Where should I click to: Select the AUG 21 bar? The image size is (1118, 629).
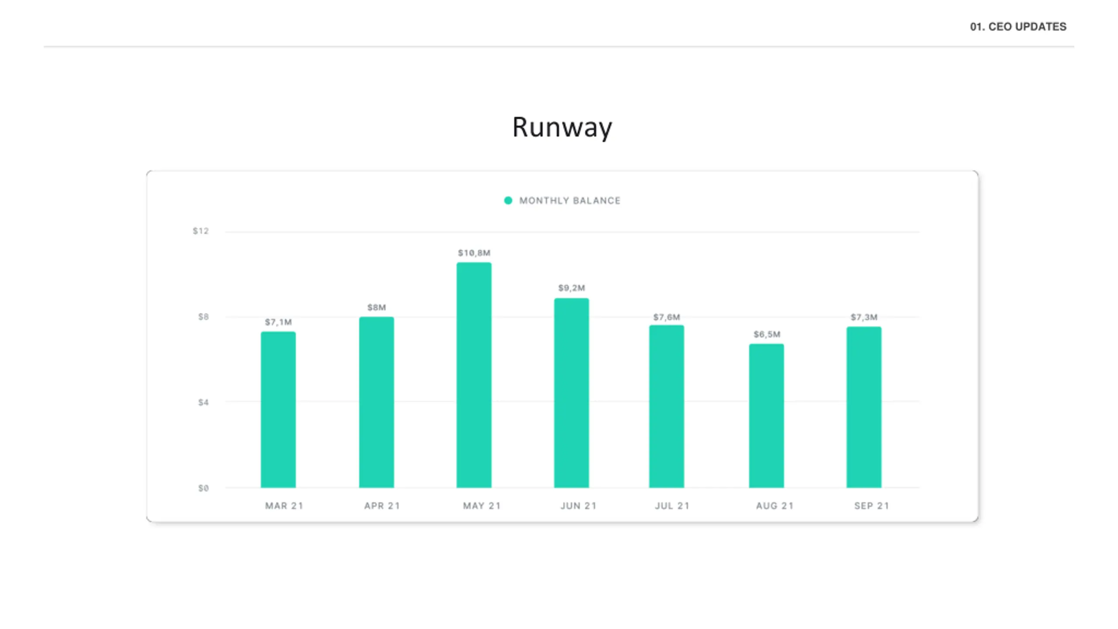[x=766, y=415]
